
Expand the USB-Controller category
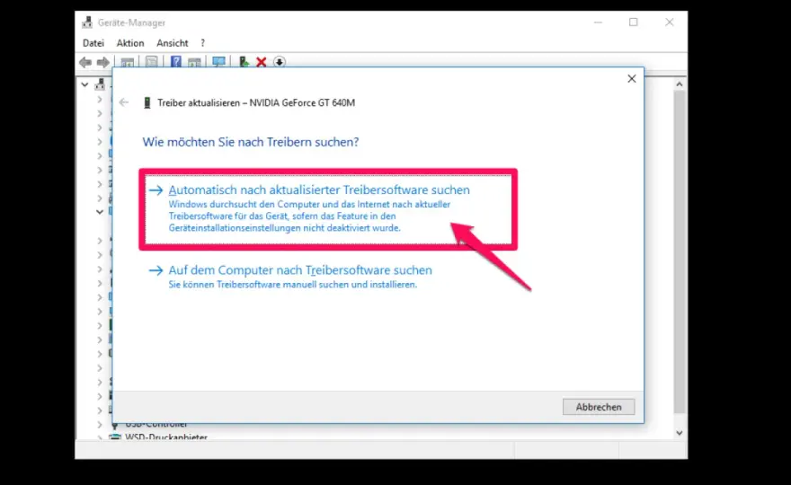[x=100, y=425]
